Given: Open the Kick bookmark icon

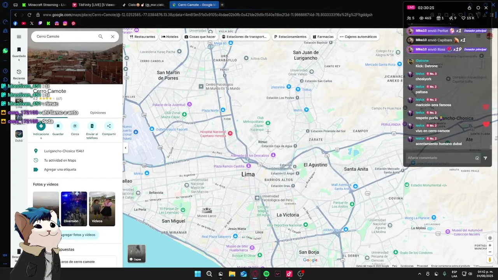Looking at the screenshot, I should [49, 23].
